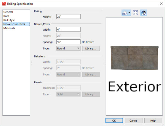
Task: Click the resize grip at the dialog corner
Action: 163,124
